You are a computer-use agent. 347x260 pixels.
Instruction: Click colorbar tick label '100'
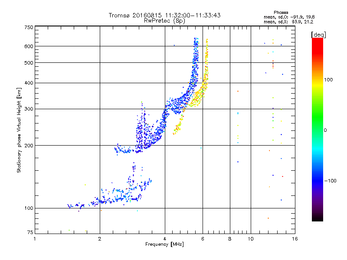[x=328, y=80]
